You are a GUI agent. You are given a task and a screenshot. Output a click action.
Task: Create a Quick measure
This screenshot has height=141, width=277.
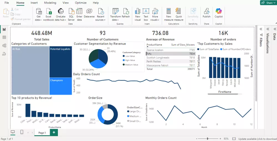coord(179,14)
